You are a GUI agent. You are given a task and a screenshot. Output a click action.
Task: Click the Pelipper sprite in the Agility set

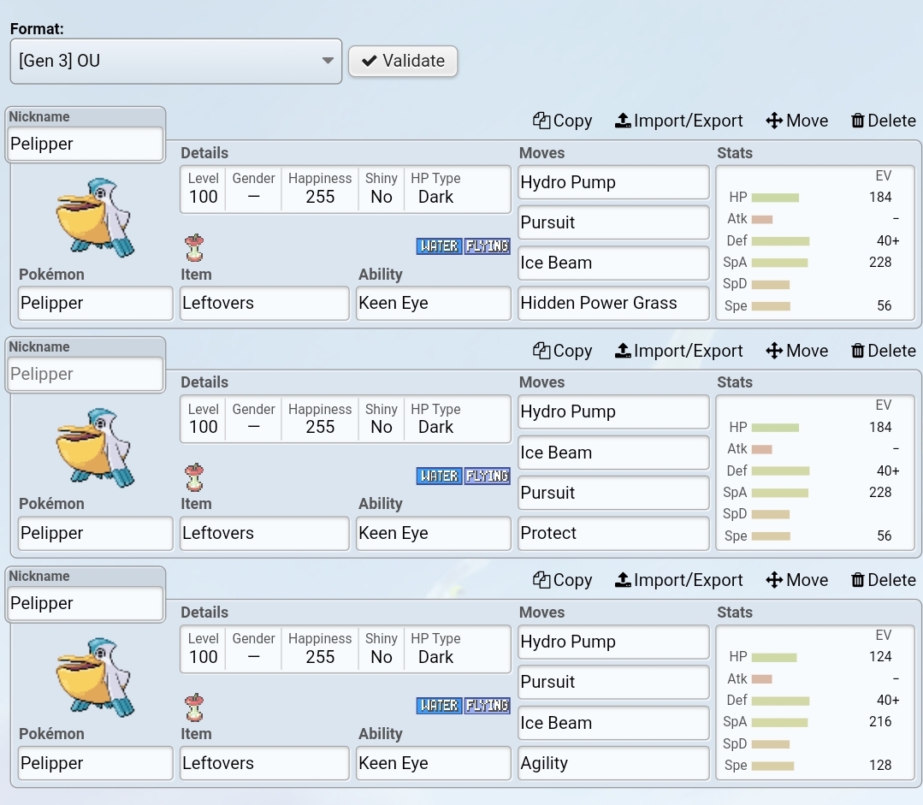click(x=95, y=678)
